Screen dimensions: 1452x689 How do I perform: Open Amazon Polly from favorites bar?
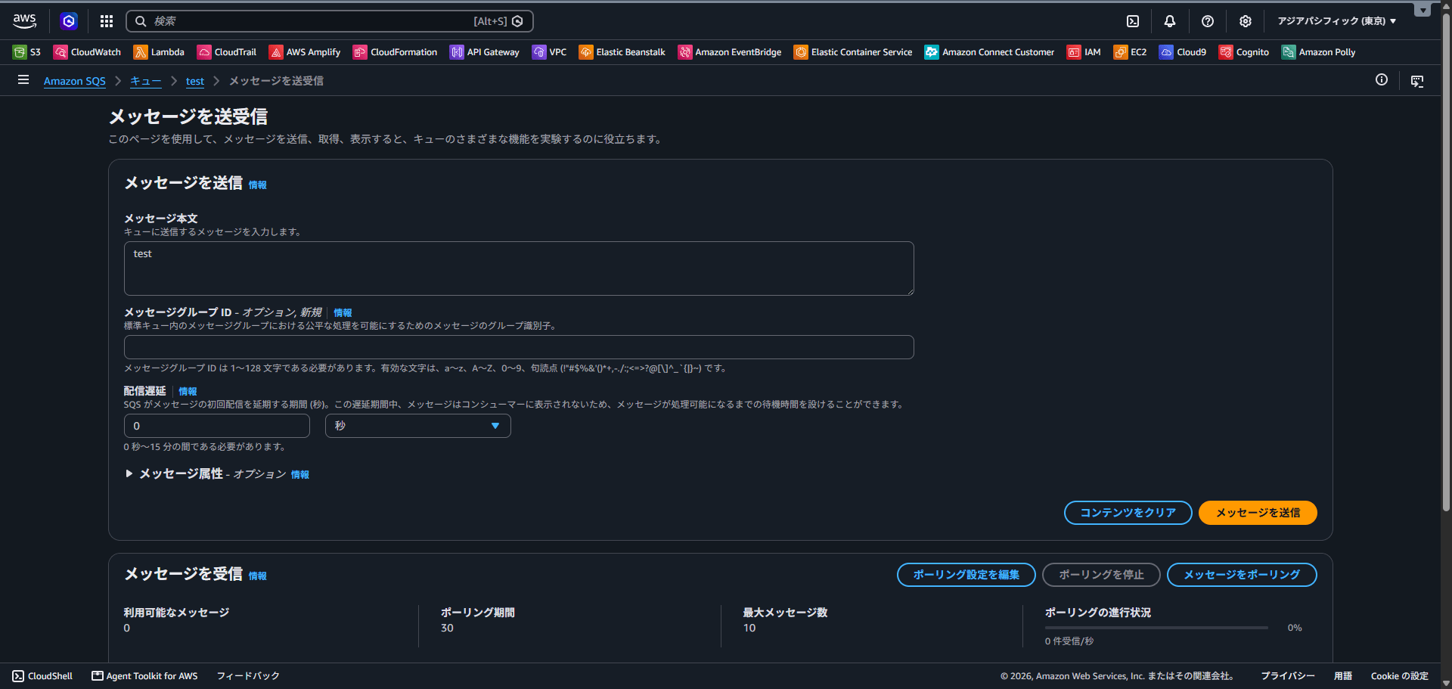coord(1318,52)
